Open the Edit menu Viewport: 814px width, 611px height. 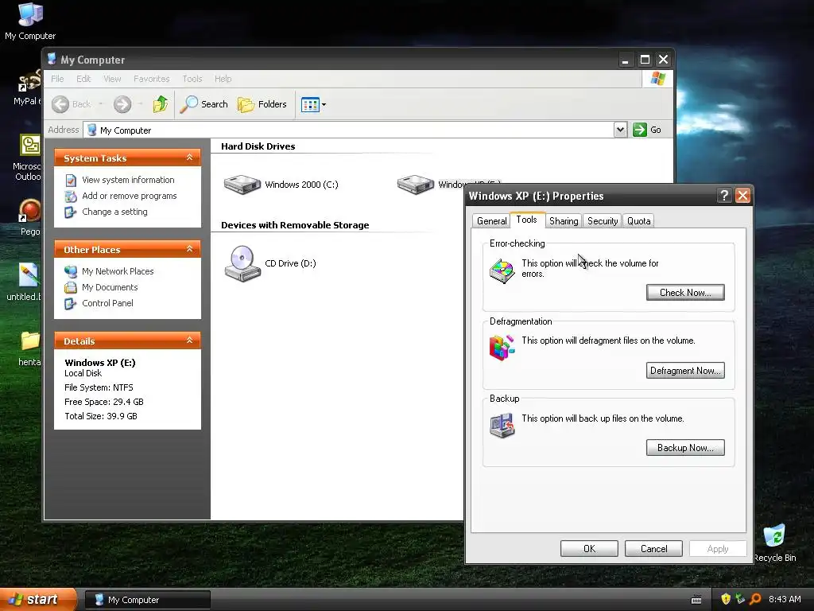click(x=83, y=79)
